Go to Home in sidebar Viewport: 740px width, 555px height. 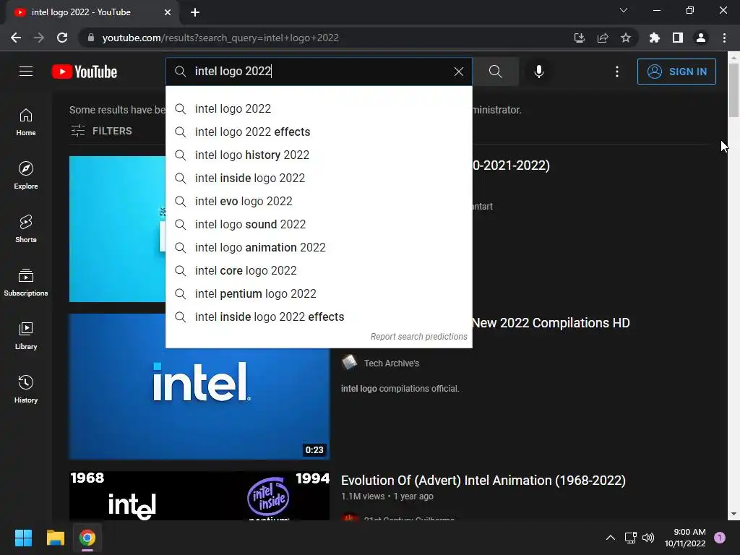pos(26,122)
